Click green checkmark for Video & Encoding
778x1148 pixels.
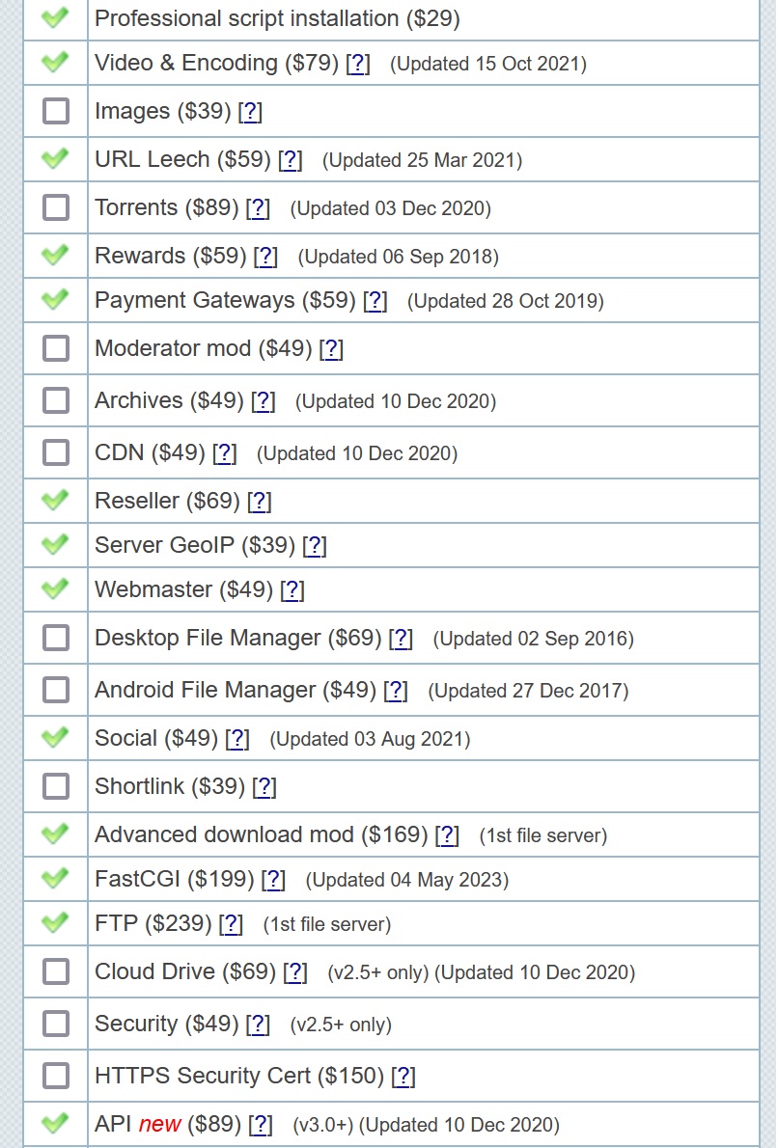pos(55,63)
